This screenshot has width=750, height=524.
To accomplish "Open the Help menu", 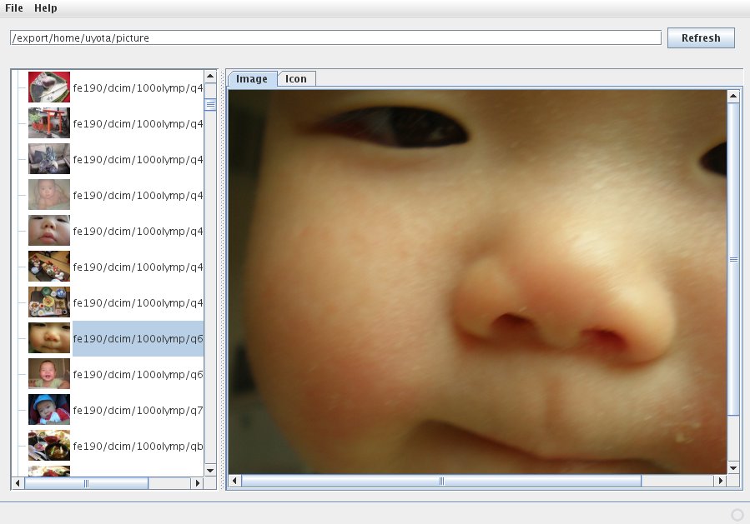I will [x=46, y=8].
